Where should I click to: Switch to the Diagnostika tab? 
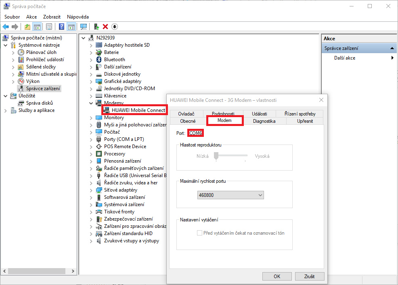264,121
